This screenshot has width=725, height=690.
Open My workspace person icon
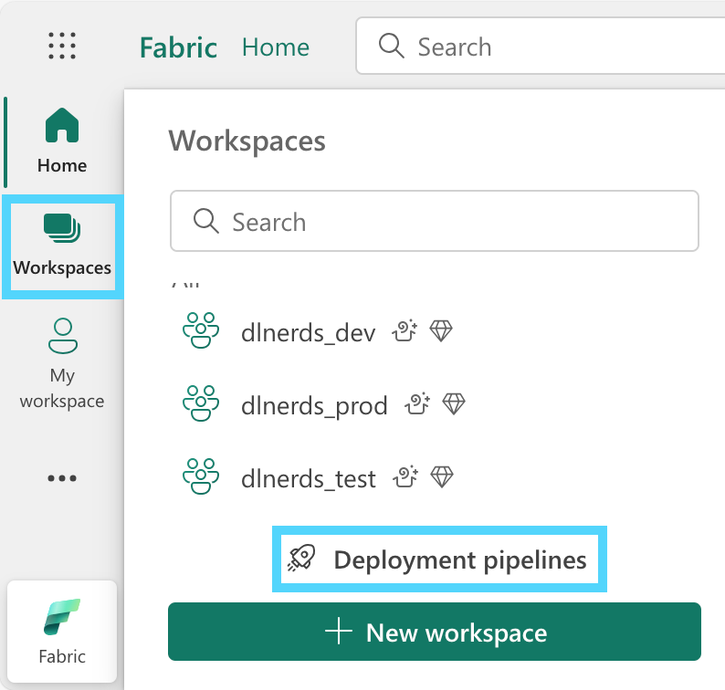click(x=62, y=336)
